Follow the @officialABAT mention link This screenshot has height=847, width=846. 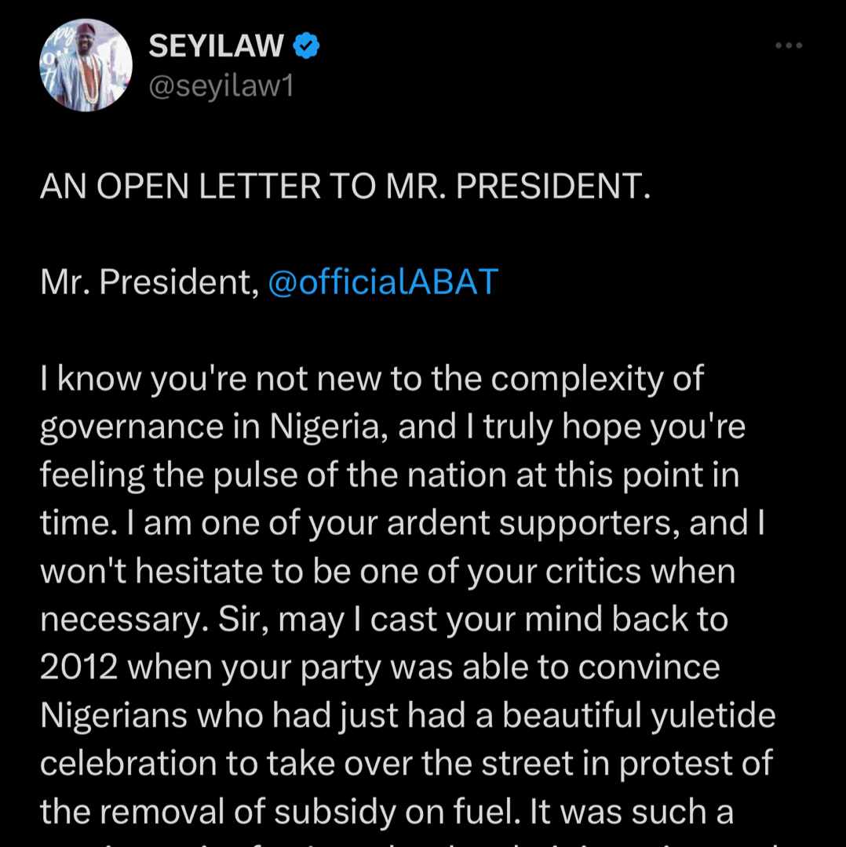383,282
